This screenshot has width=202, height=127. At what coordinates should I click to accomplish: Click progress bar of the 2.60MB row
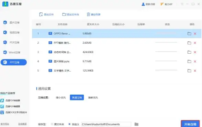pyautogui.click(x=166, y=42)
